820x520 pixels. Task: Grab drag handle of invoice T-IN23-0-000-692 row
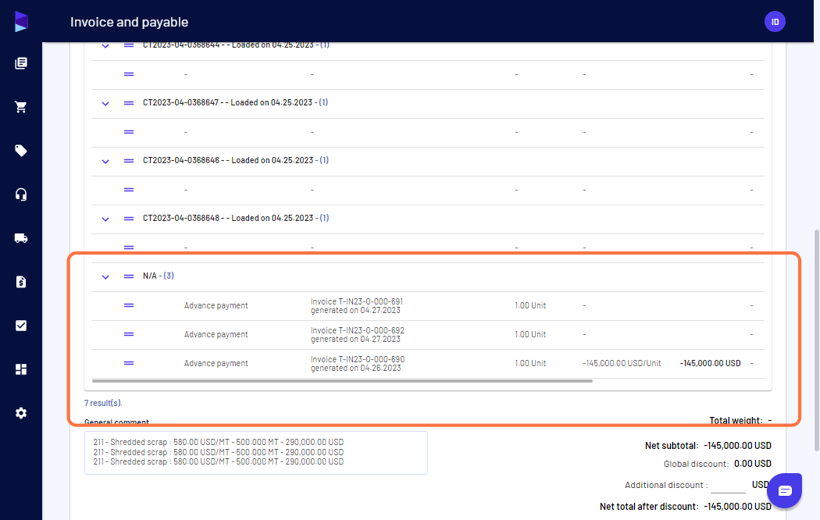click(x=129, y=334)
